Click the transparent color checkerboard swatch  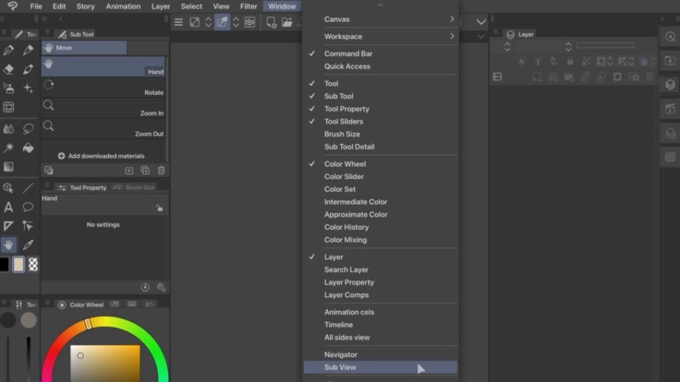click(33, 265)
